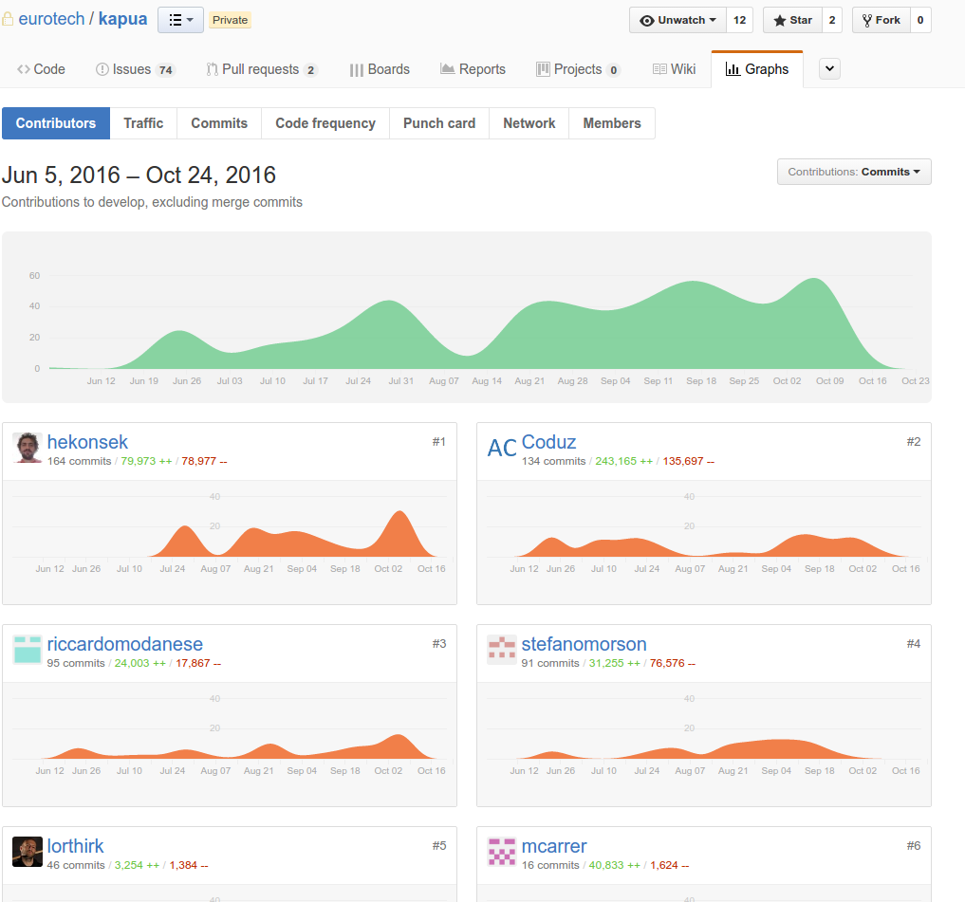Screen dimensions: 965x902
Task: Open the repository list menu icon
Action: click(180, 20)
